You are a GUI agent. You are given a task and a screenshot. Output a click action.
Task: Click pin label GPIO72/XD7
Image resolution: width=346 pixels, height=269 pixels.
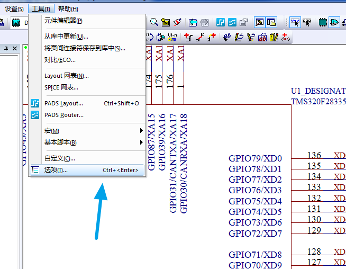[x=255, y=234]
